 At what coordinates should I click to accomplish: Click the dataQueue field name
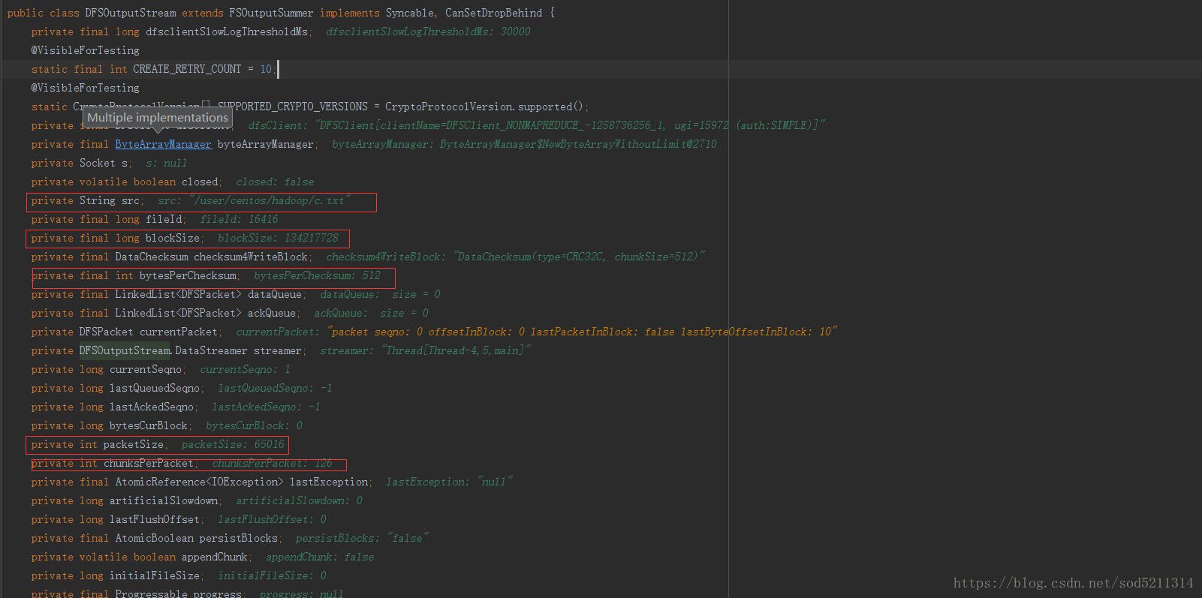tap(275, 294)
